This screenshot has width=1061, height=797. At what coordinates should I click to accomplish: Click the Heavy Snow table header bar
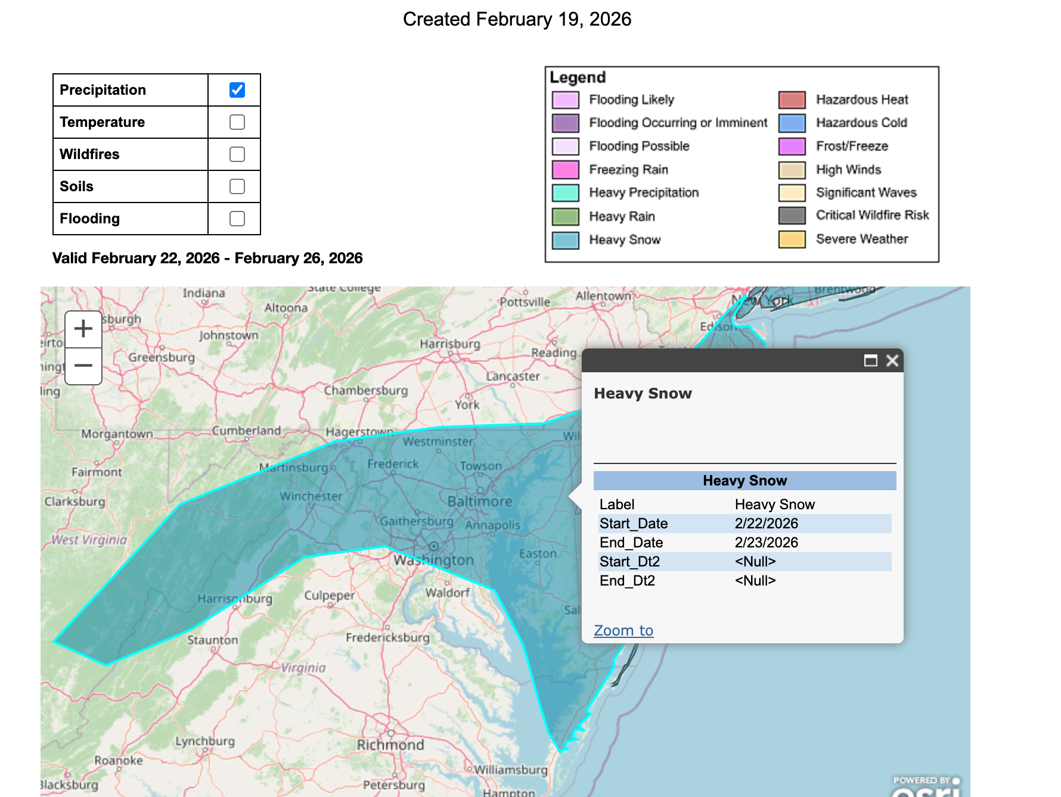[x=744, y=481]
